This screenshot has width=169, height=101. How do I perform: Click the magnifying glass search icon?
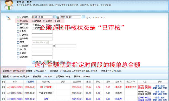click(8, 17)
